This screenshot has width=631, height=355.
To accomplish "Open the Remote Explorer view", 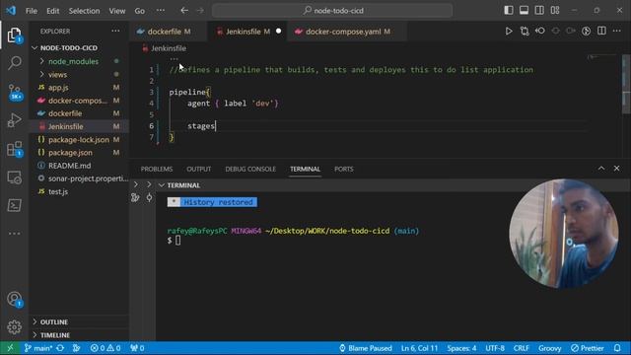I will point(15,177).
